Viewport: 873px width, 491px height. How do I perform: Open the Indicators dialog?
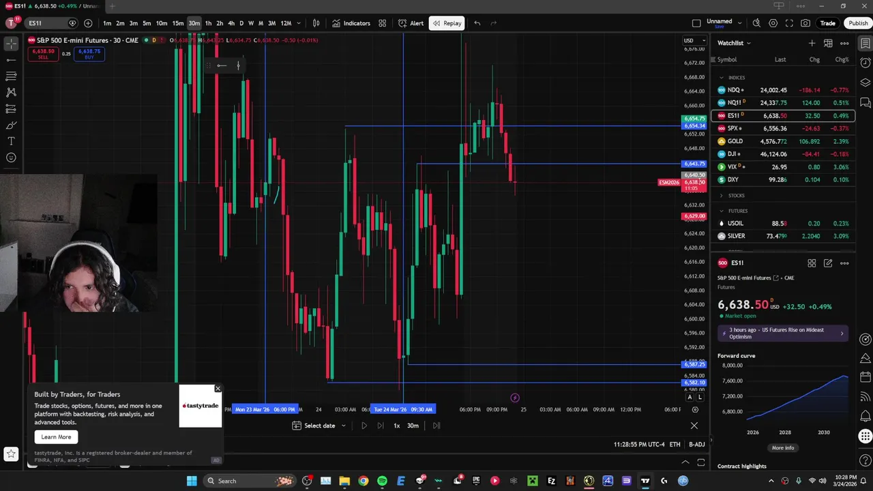(351, 23)
